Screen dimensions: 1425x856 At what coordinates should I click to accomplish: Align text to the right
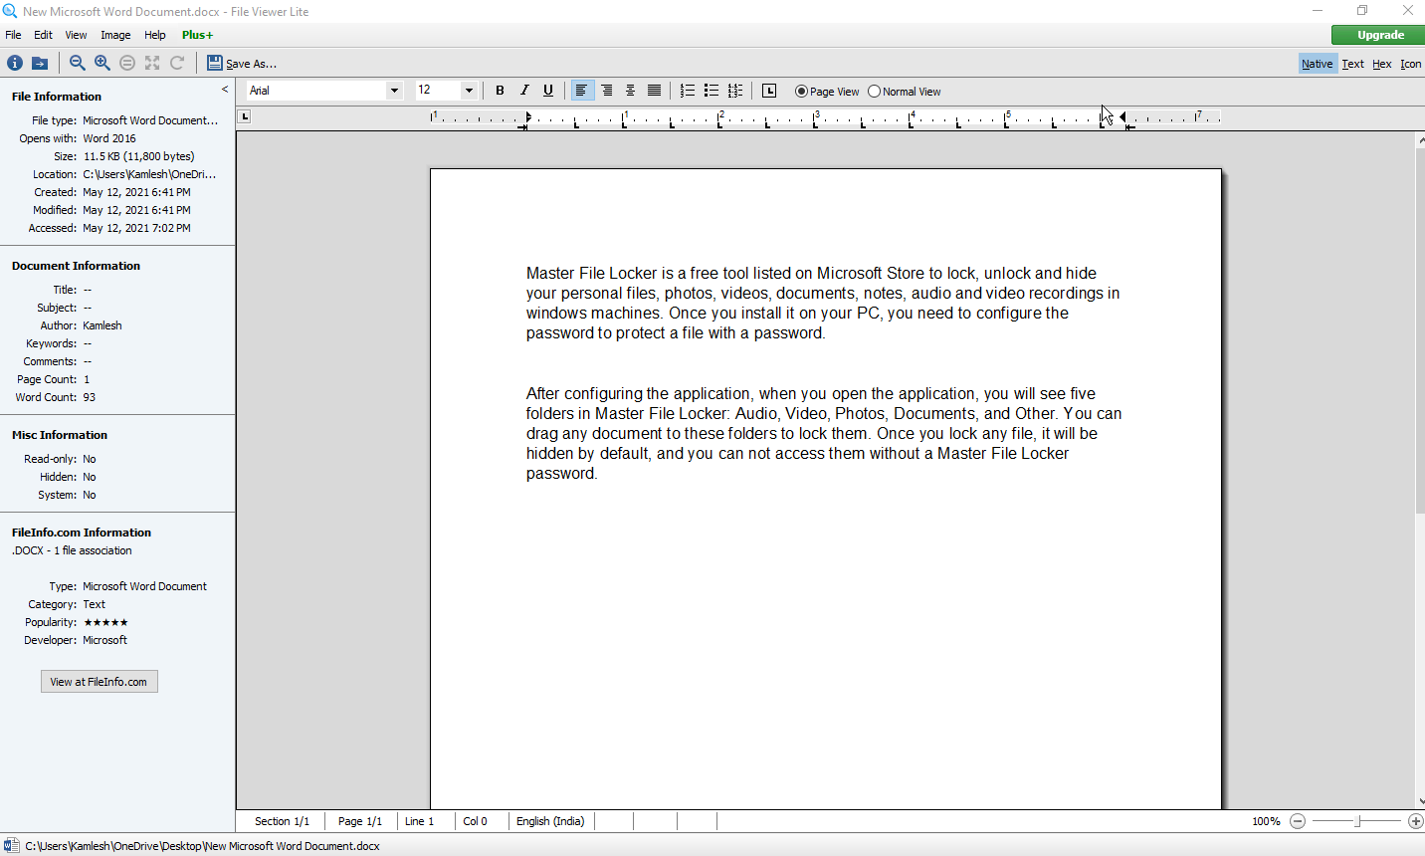607,91
